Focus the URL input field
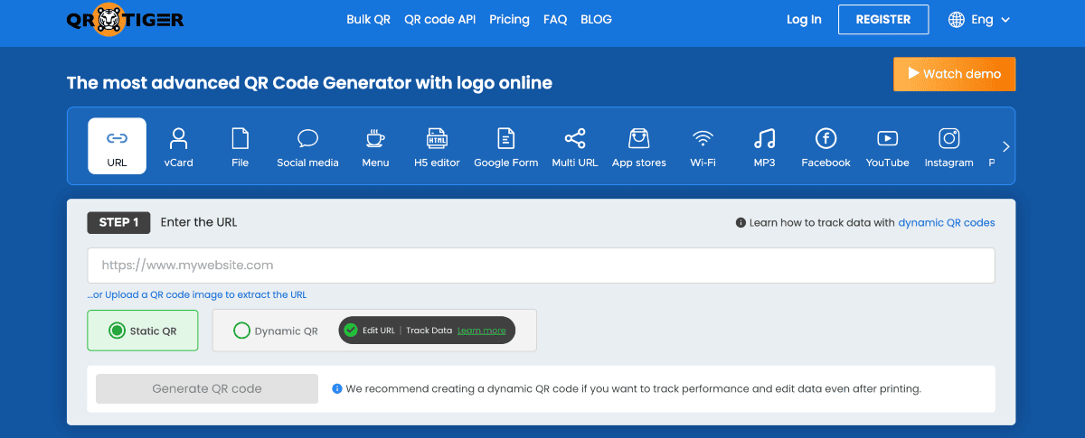This screenshot has width=1085, height=438. click(541, 266)
